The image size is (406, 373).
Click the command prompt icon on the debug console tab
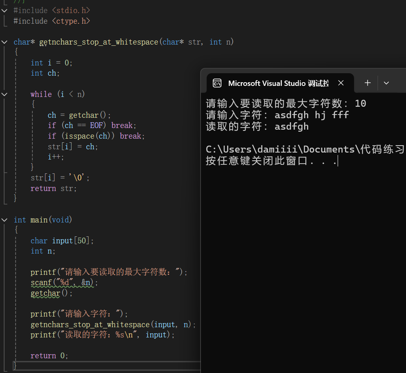pos(217,83)
